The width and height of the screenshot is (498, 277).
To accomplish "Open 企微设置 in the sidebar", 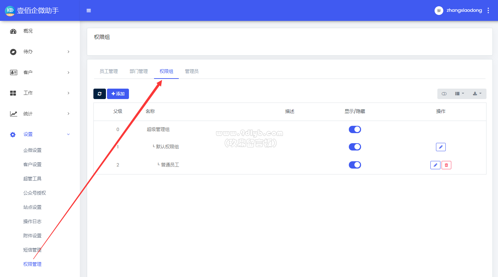I will [32, 150].
